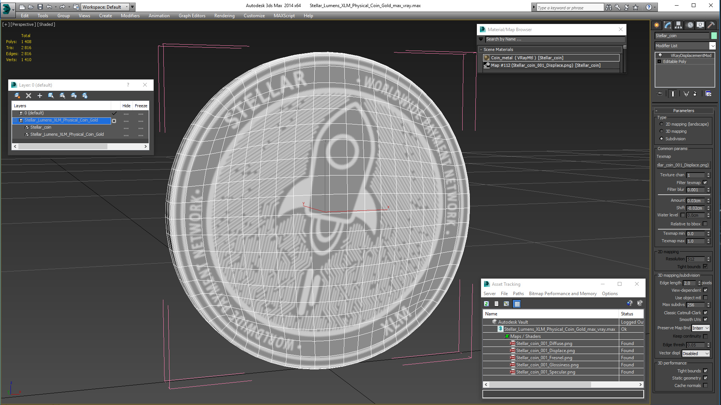Open Bitmap Performance and Memory menu
The width and height of the screenshot is (721, 405).
click(x=563, y=294)
